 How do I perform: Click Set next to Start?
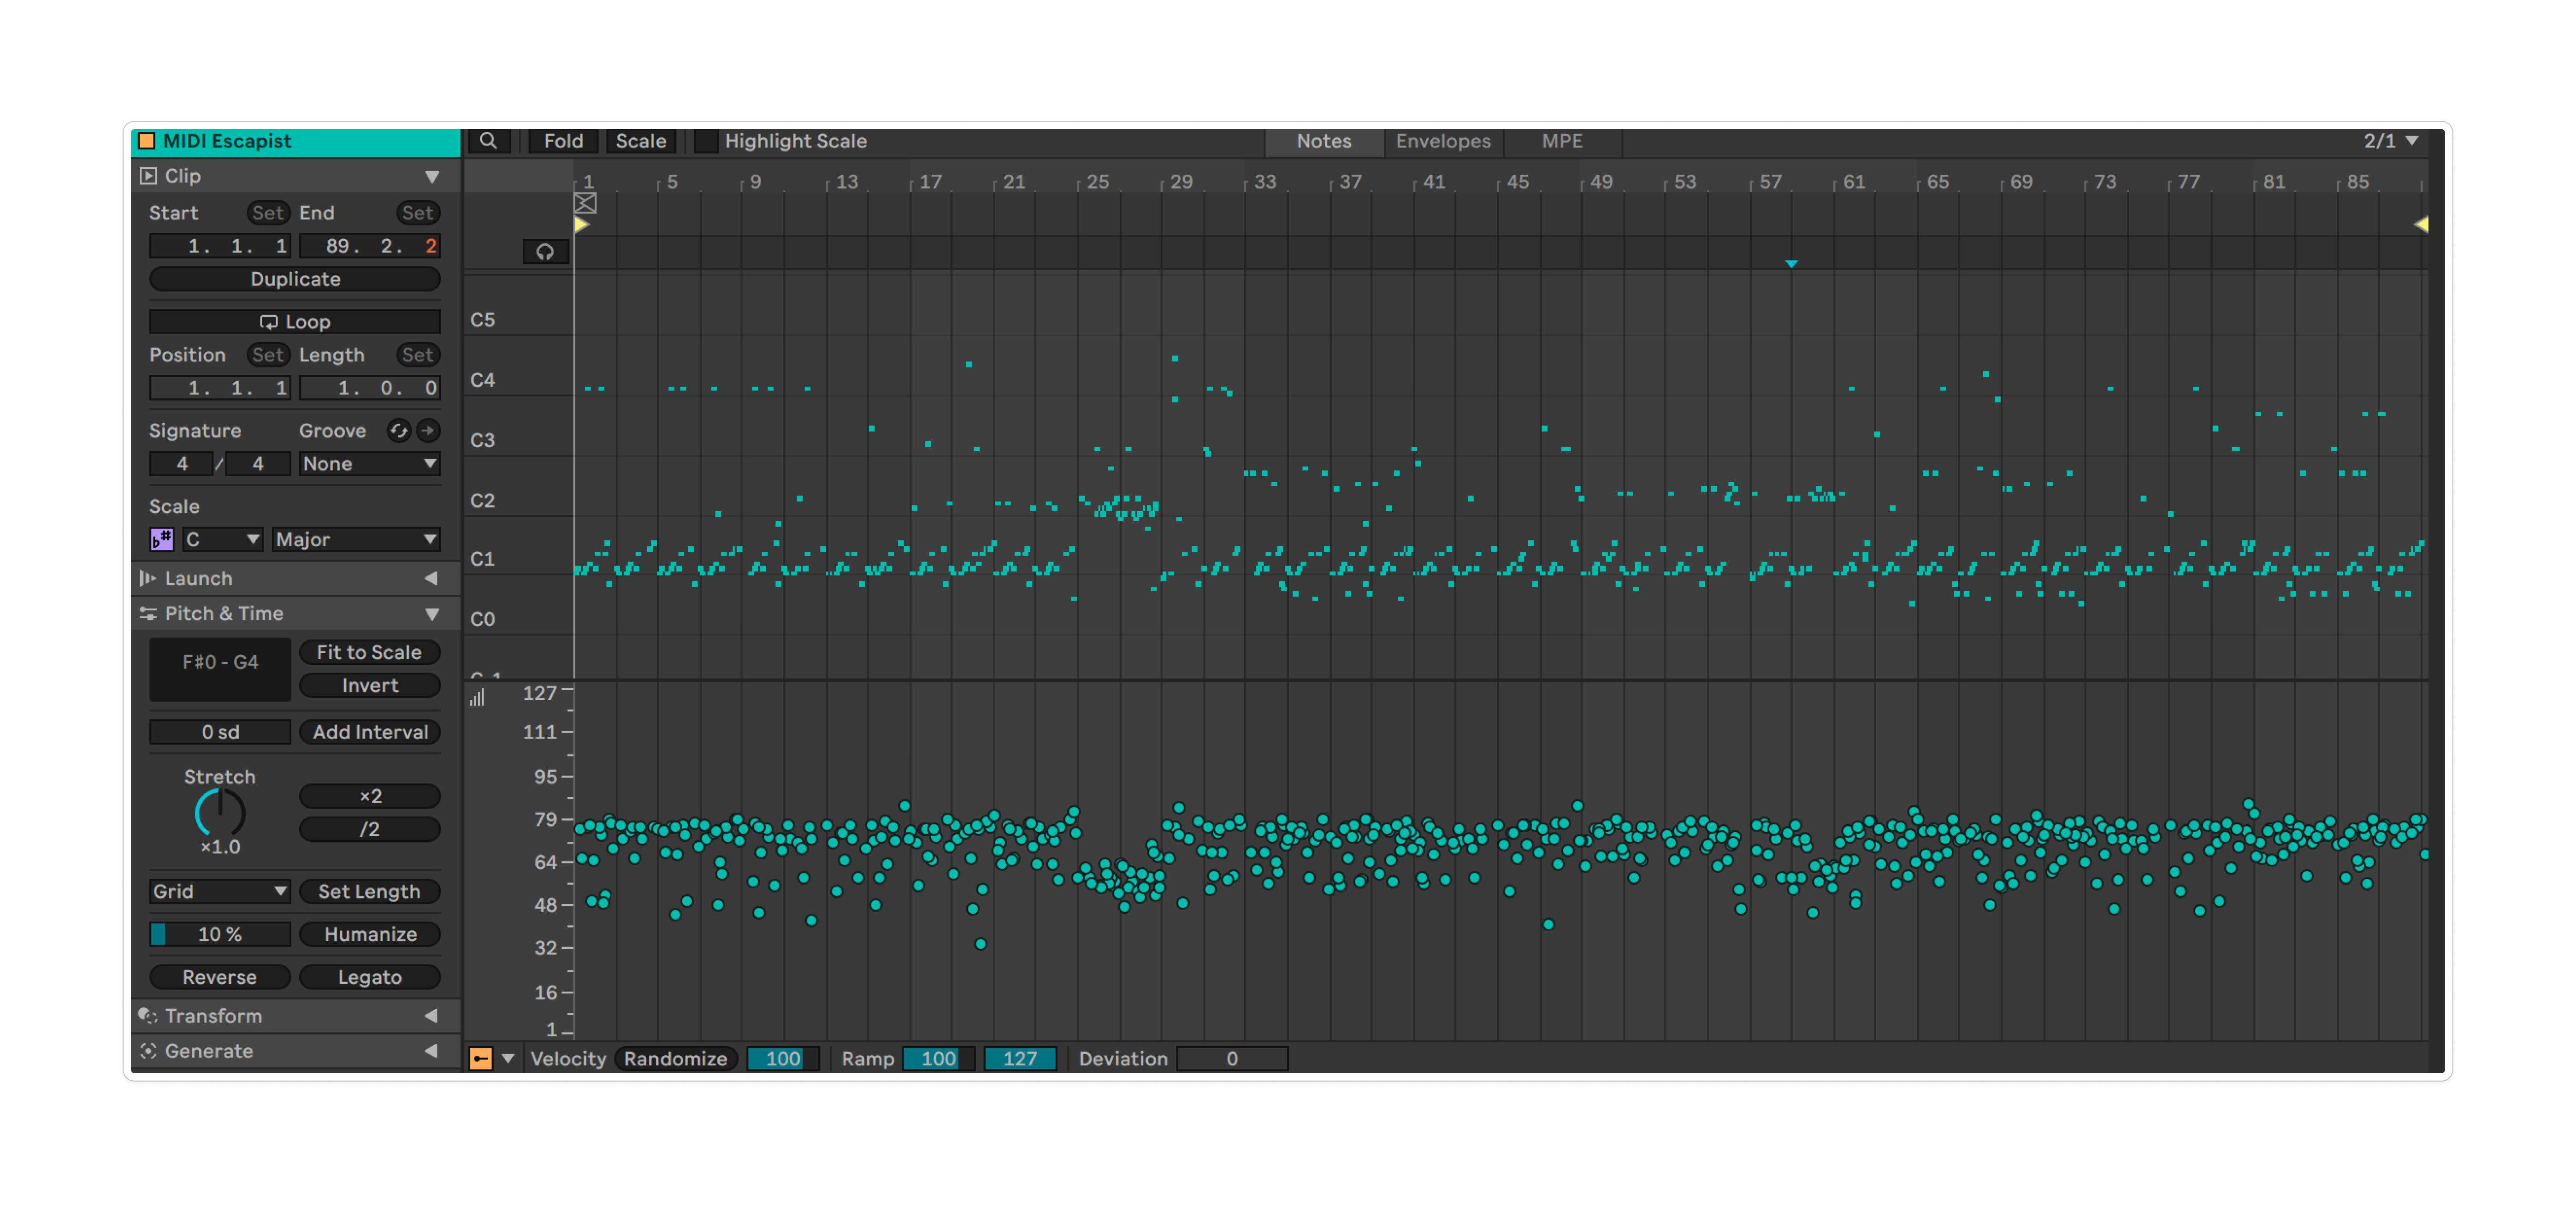pos(268,213)
